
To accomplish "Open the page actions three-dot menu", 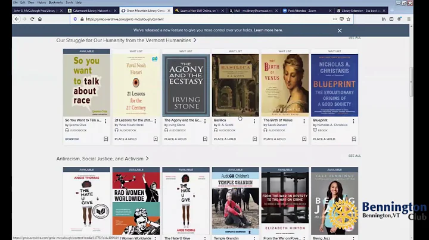I will [335, 19].
